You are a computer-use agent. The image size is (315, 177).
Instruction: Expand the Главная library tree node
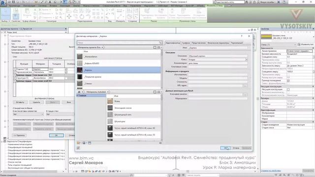pos(78,96)
